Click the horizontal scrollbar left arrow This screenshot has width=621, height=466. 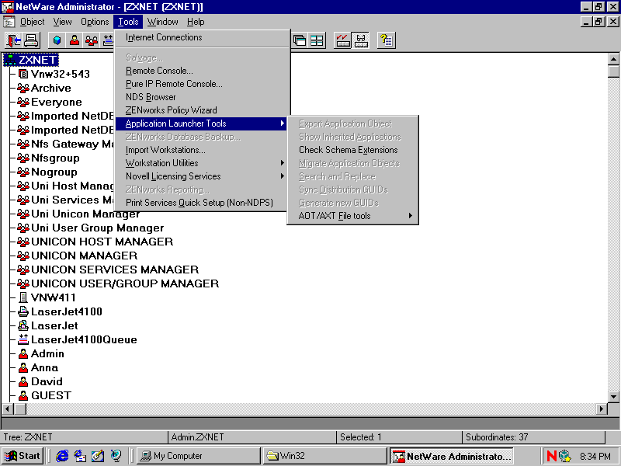click(x=8, y=409)
